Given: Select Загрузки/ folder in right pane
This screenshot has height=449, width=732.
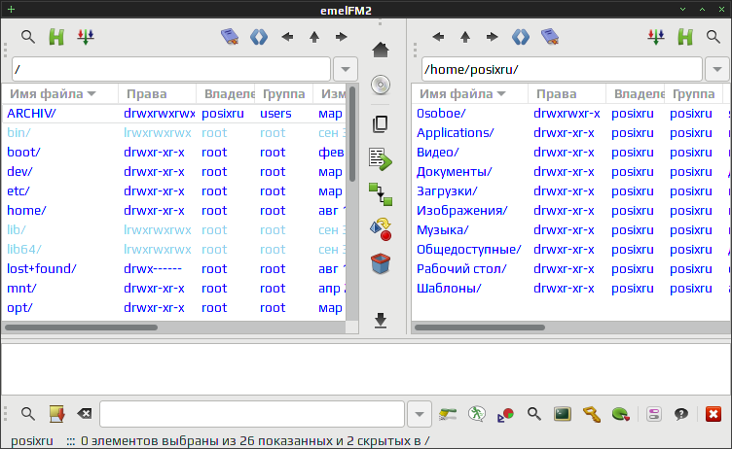Looking at the screenshot, I should (x=447, y=191).
